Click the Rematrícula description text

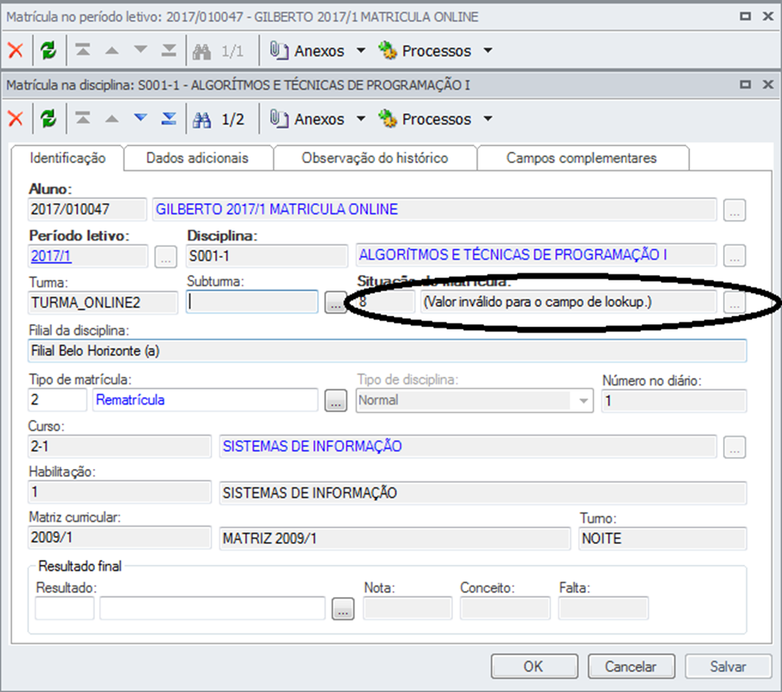(130, 400)
